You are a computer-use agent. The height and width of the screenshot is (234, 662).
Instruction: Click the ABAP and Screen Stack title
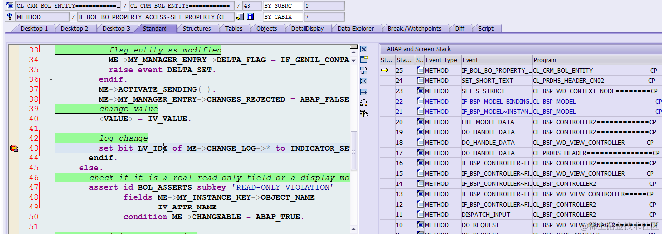419,49
